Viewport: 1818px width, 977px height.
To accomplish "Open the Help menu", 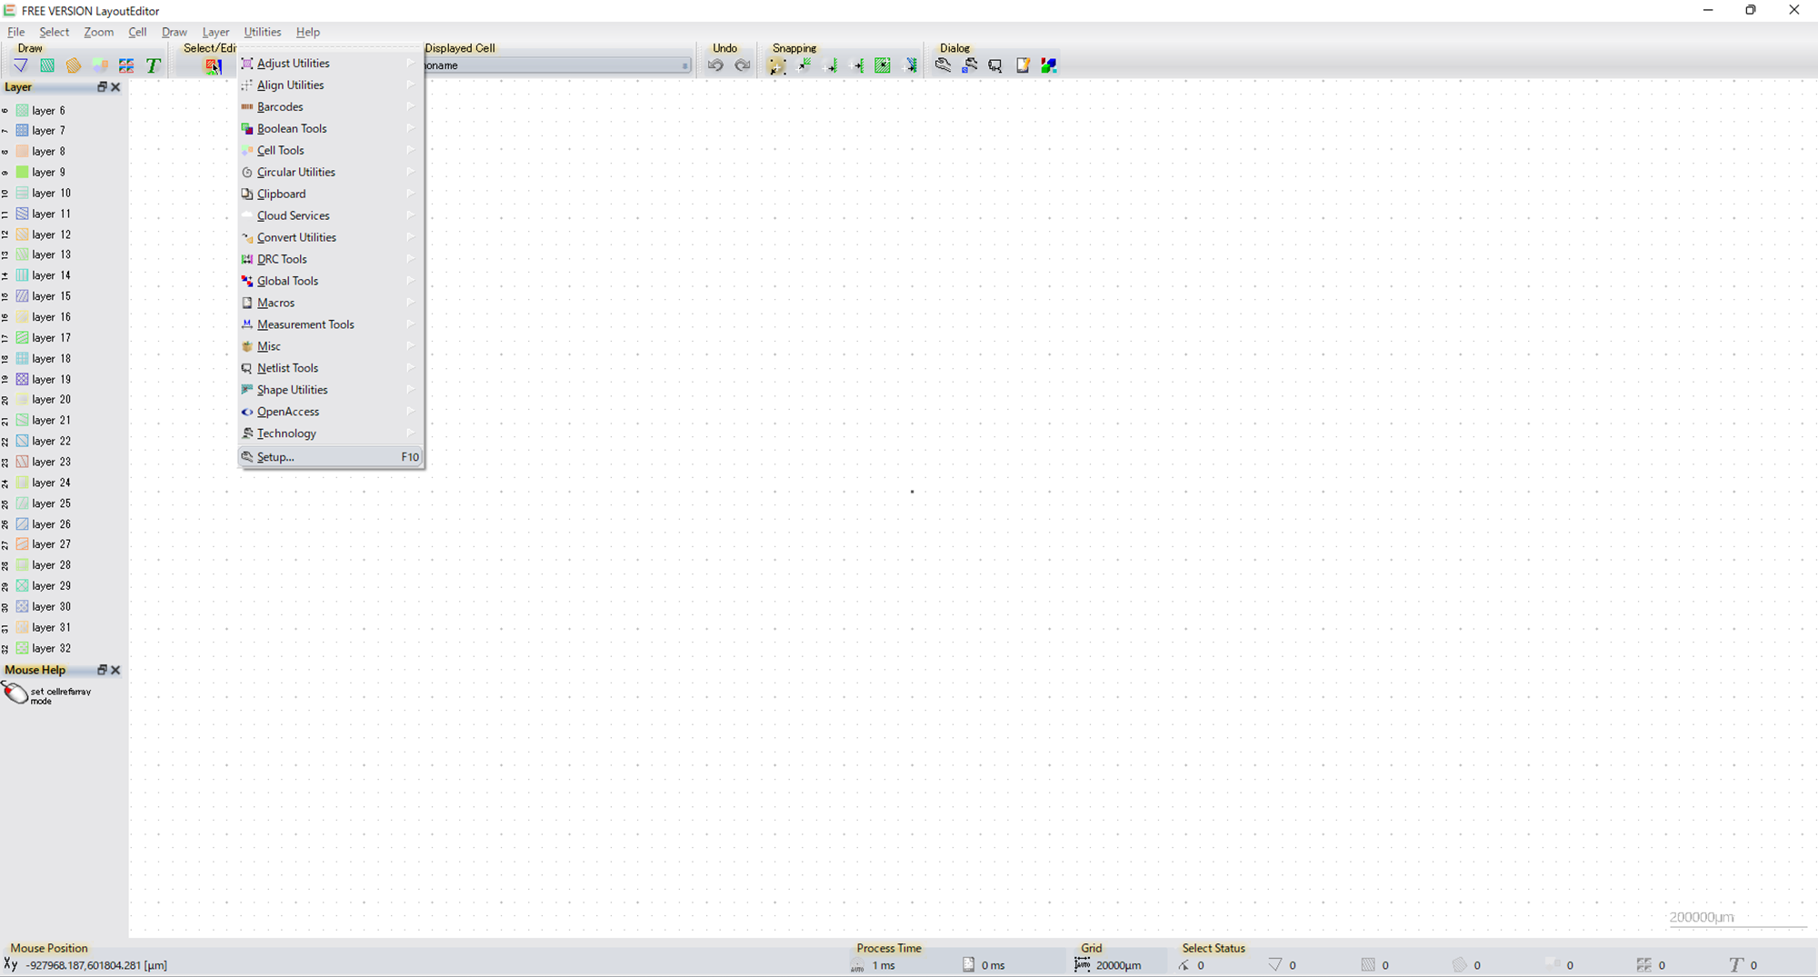I will [308, 32].
